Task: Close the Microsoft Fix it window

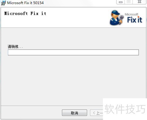Action: 139,2
